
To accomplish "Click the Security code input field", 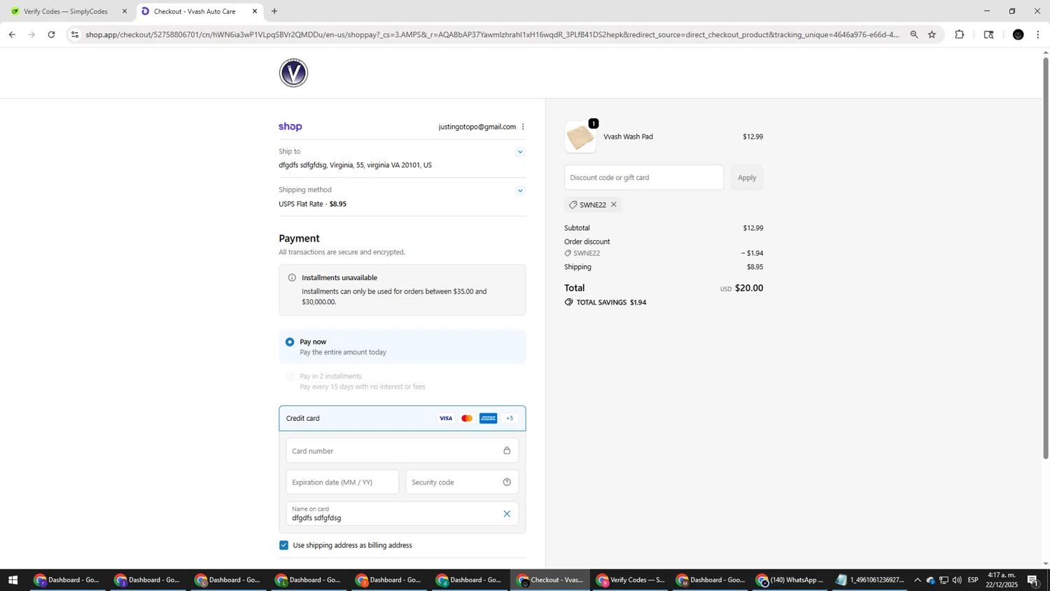I will tap(462, 482).
